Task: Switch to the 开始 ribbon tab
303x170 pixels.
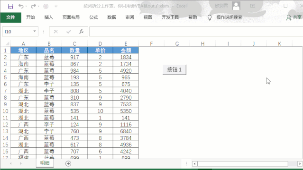Action: click(30, 17)
